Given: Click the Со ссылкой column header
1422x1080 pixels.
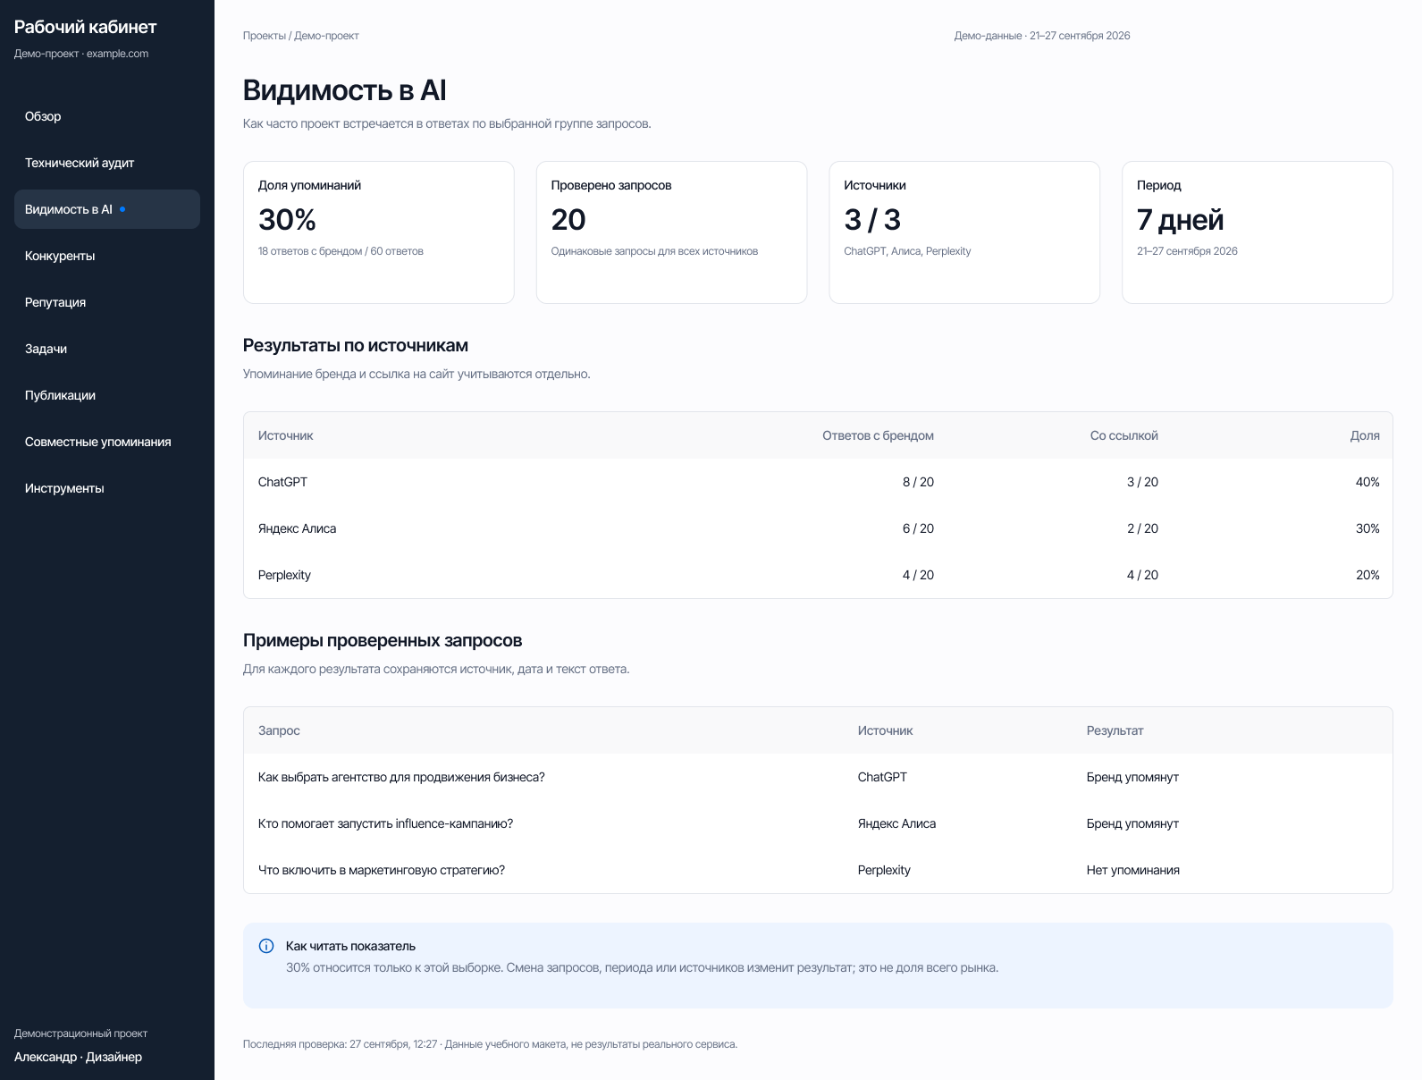Looking at the screenshot, I should [1124, 435].
